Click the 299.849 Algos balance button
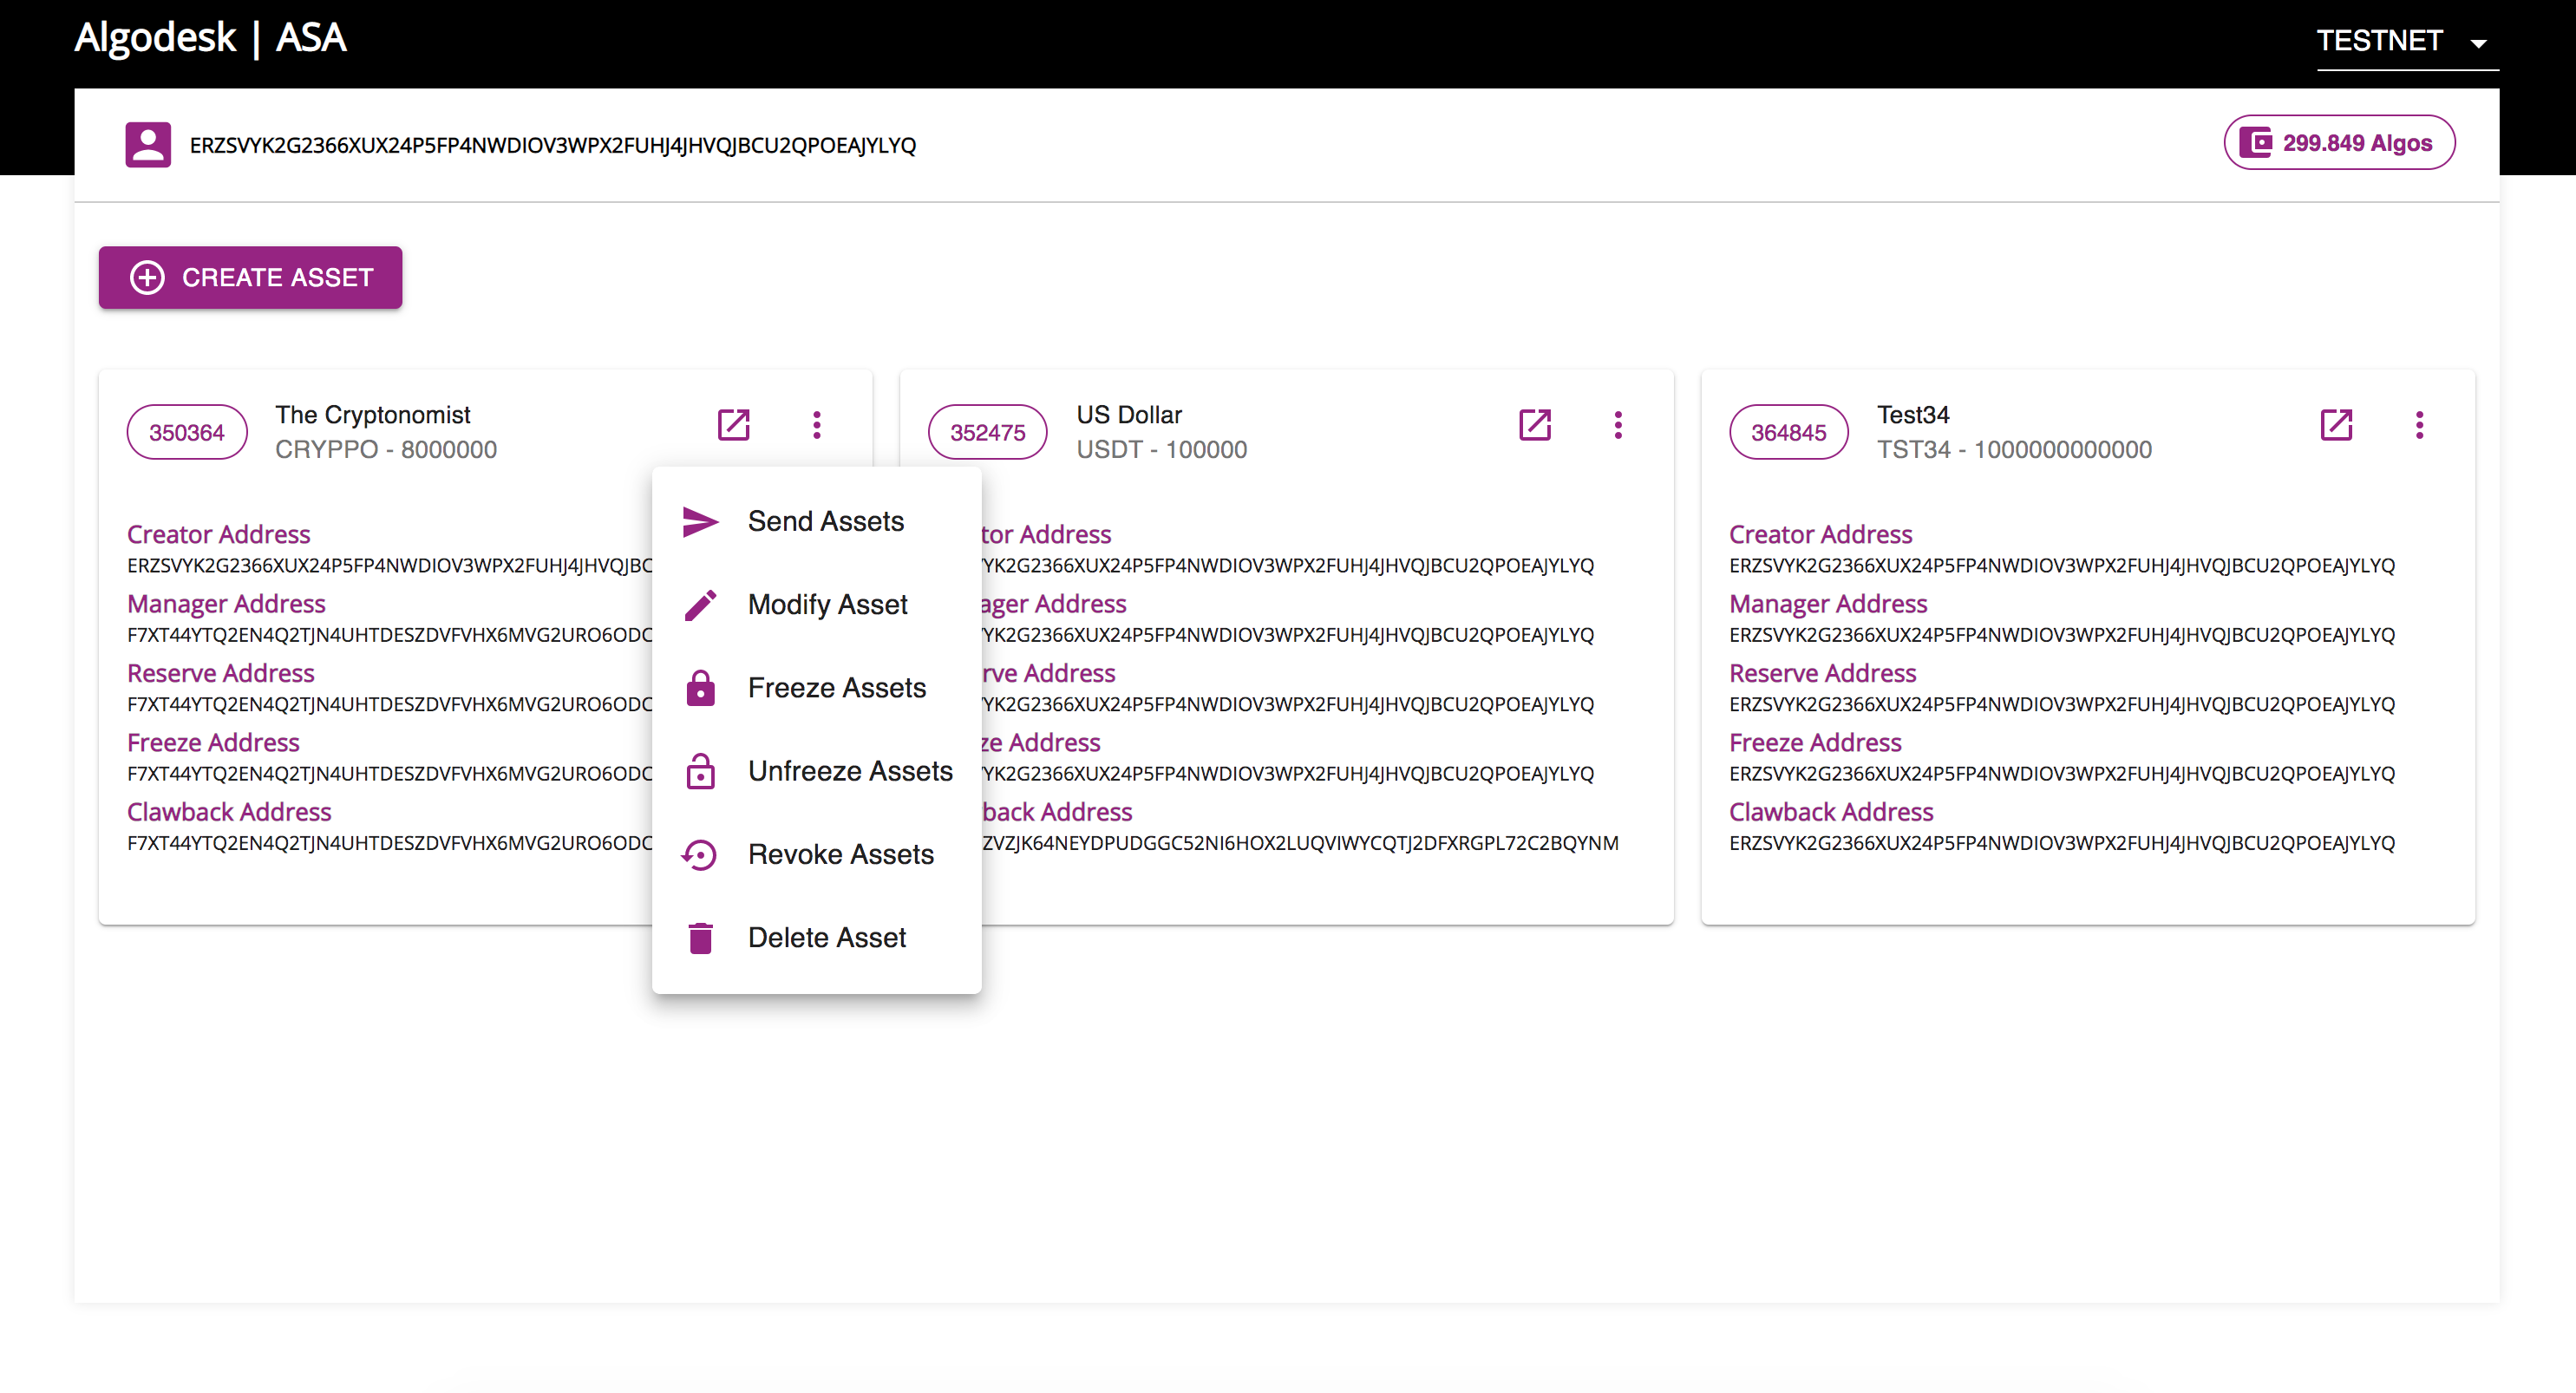 pos(2338,142)
